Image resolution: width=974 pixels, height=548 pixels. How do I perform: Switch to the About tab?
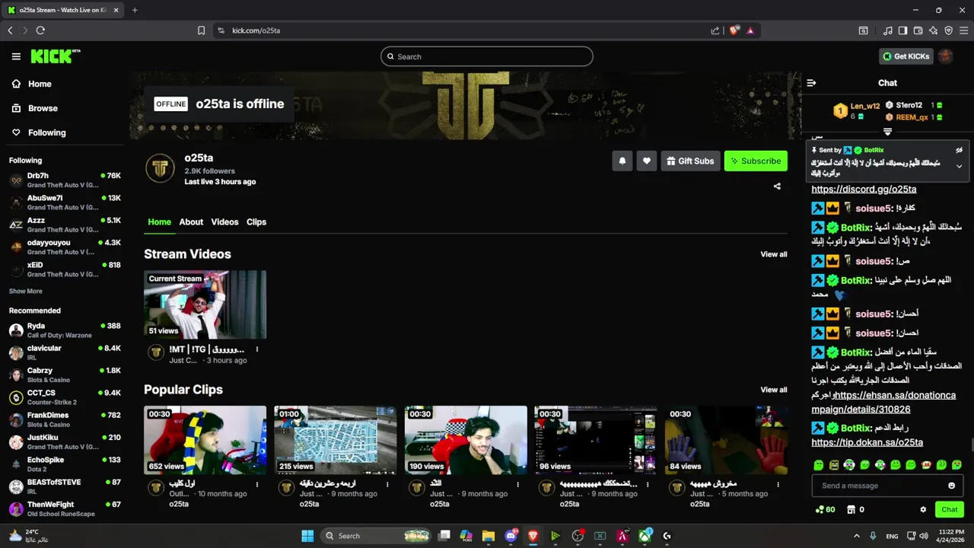coord(191,222)
